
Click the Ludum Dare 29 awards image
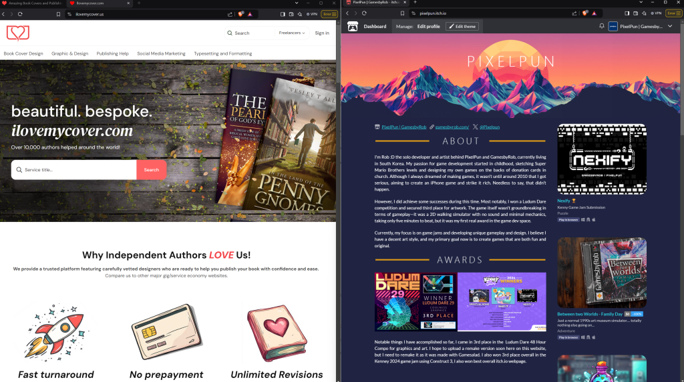pos(416,301)
